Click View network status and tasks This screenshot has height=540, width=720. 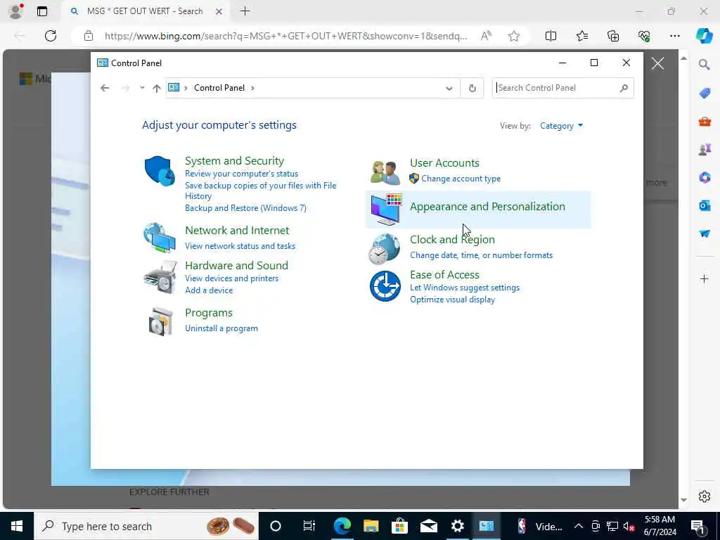coord(240,246)
